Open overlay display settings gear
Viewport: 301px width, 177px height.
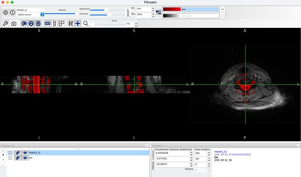6,12
